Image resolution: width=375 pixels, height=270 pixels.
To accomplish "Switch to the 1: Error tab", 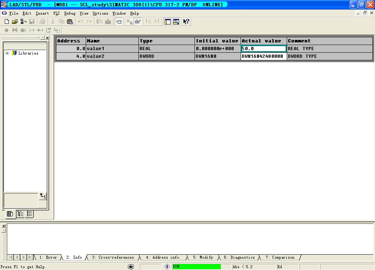I will click(x=48, y=257).
